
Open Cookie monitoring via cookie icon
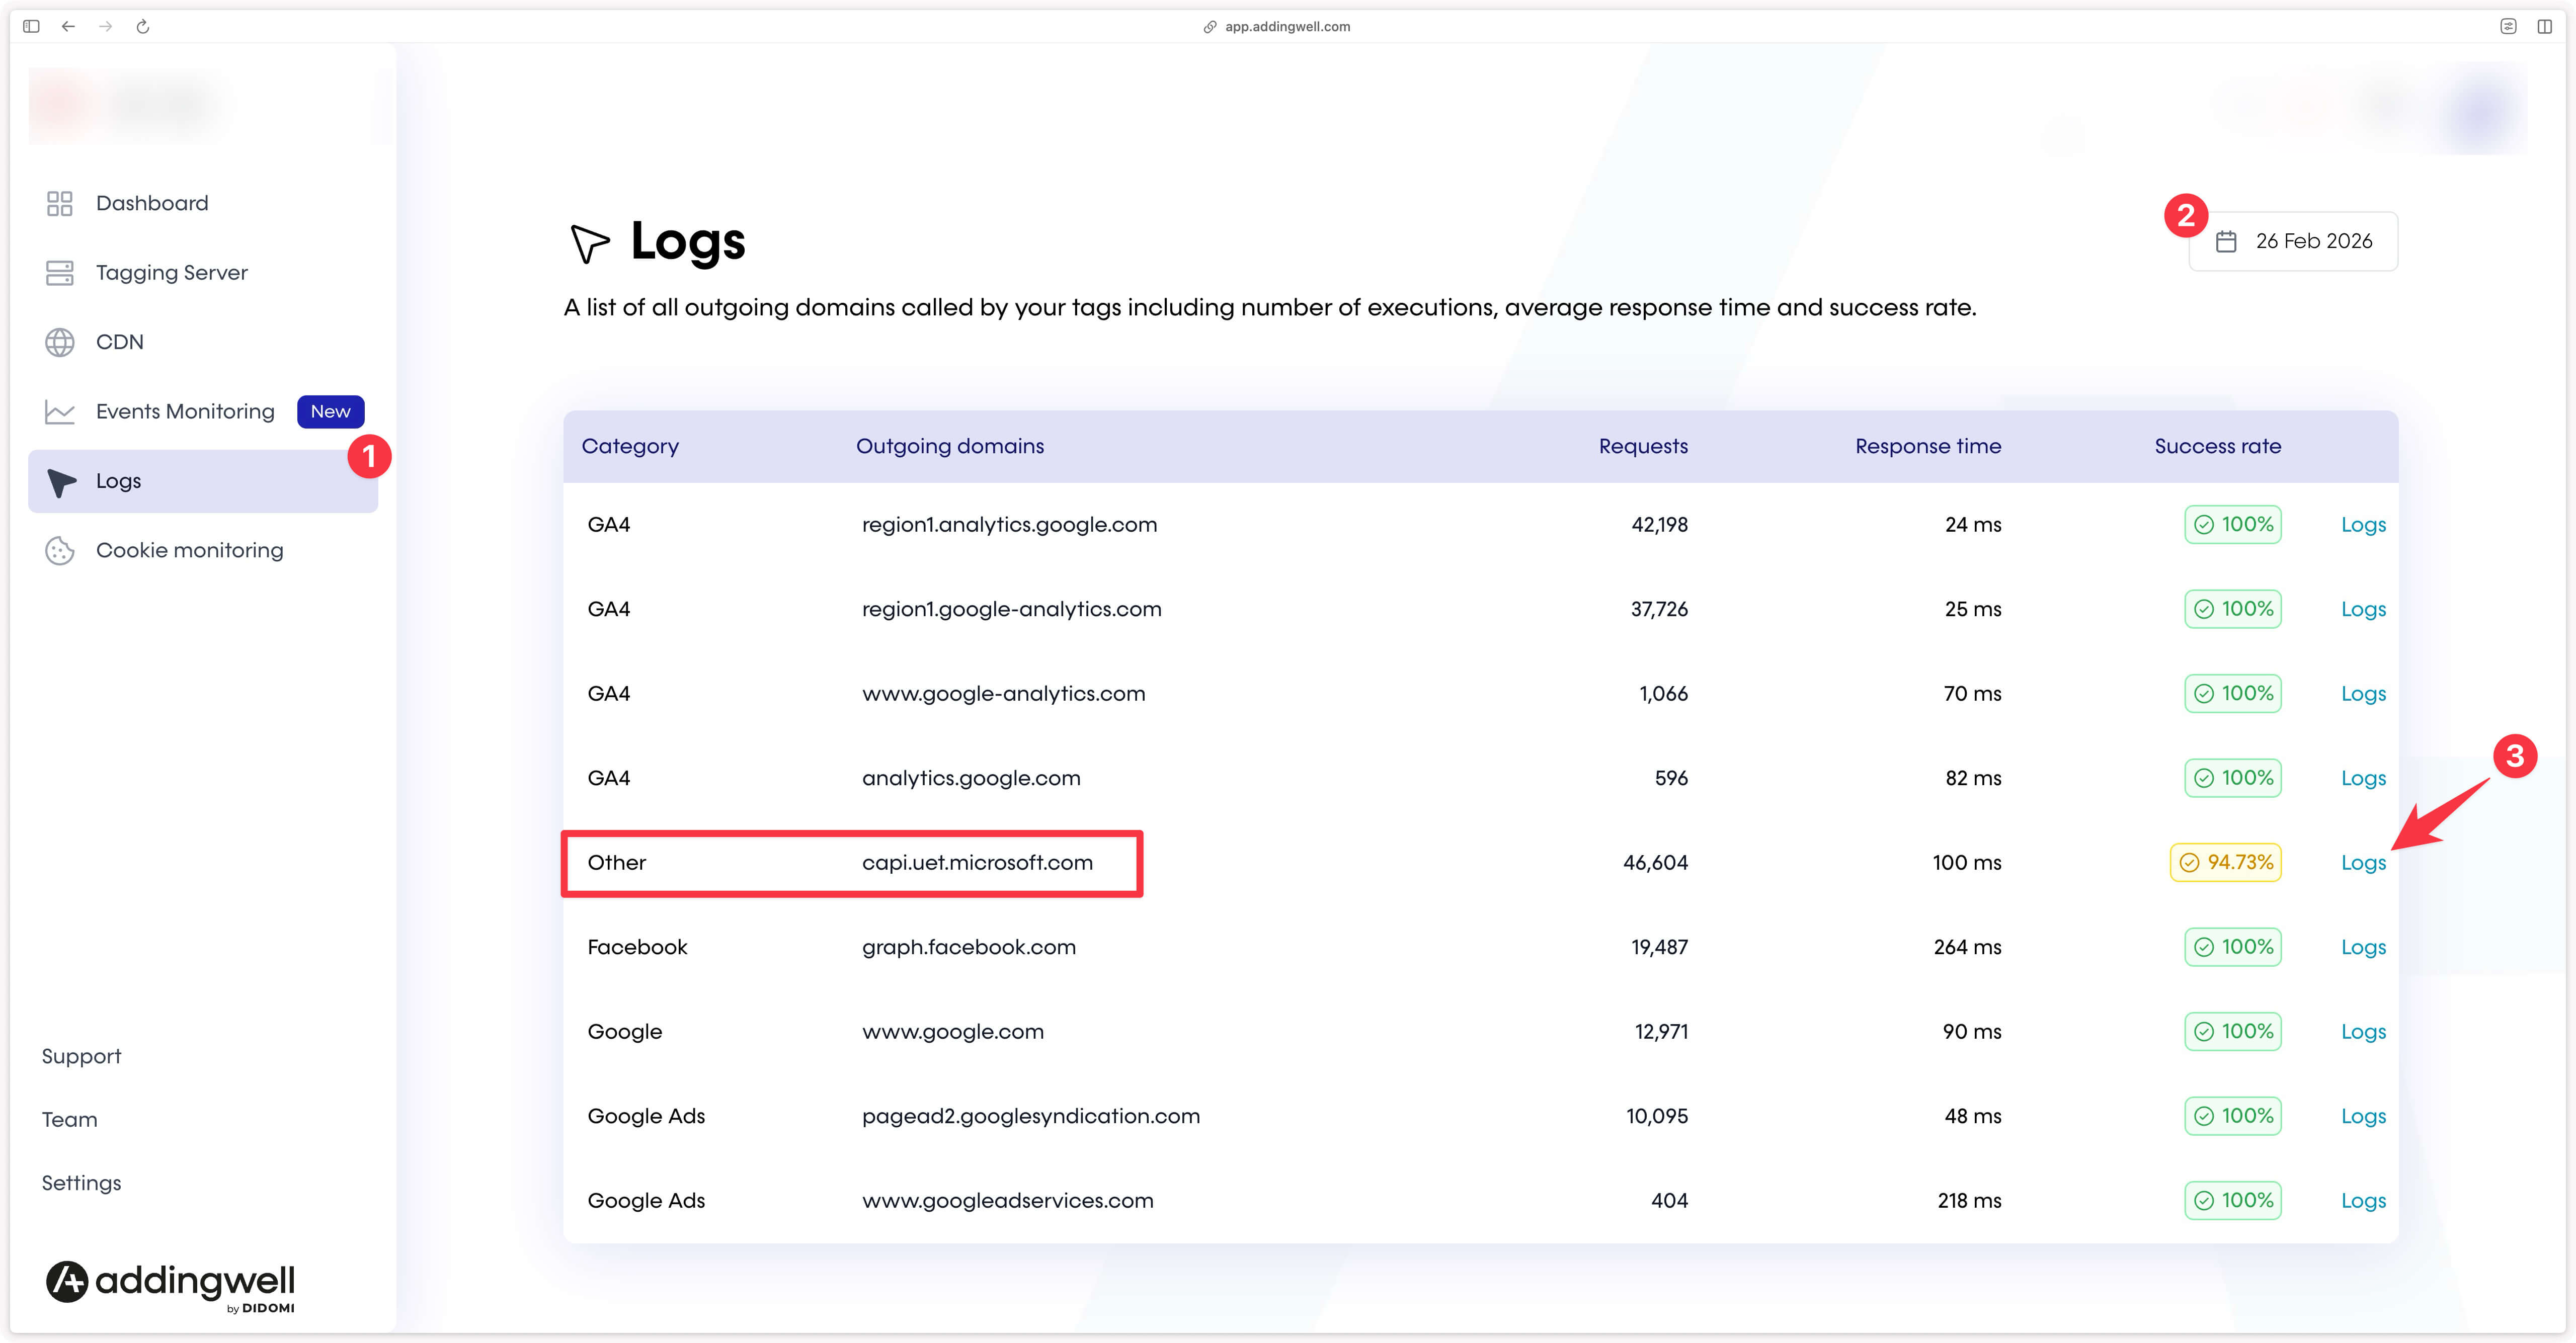[x=60, y=550]
